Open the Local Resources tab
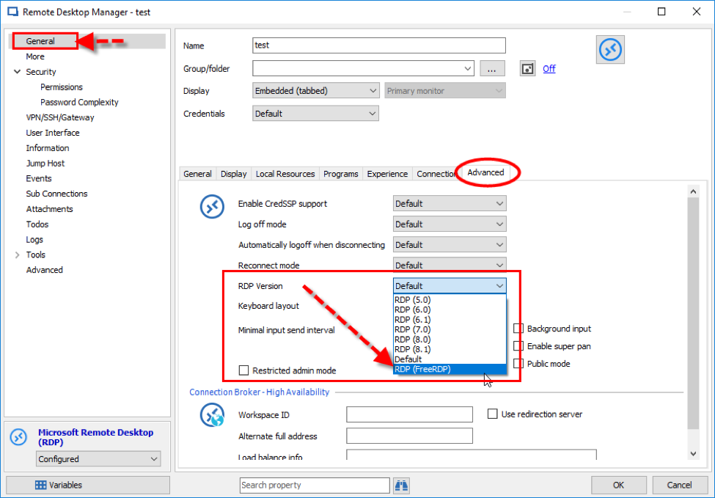The width and height of the screenshot is (715, 498). [x=285, y=174]
